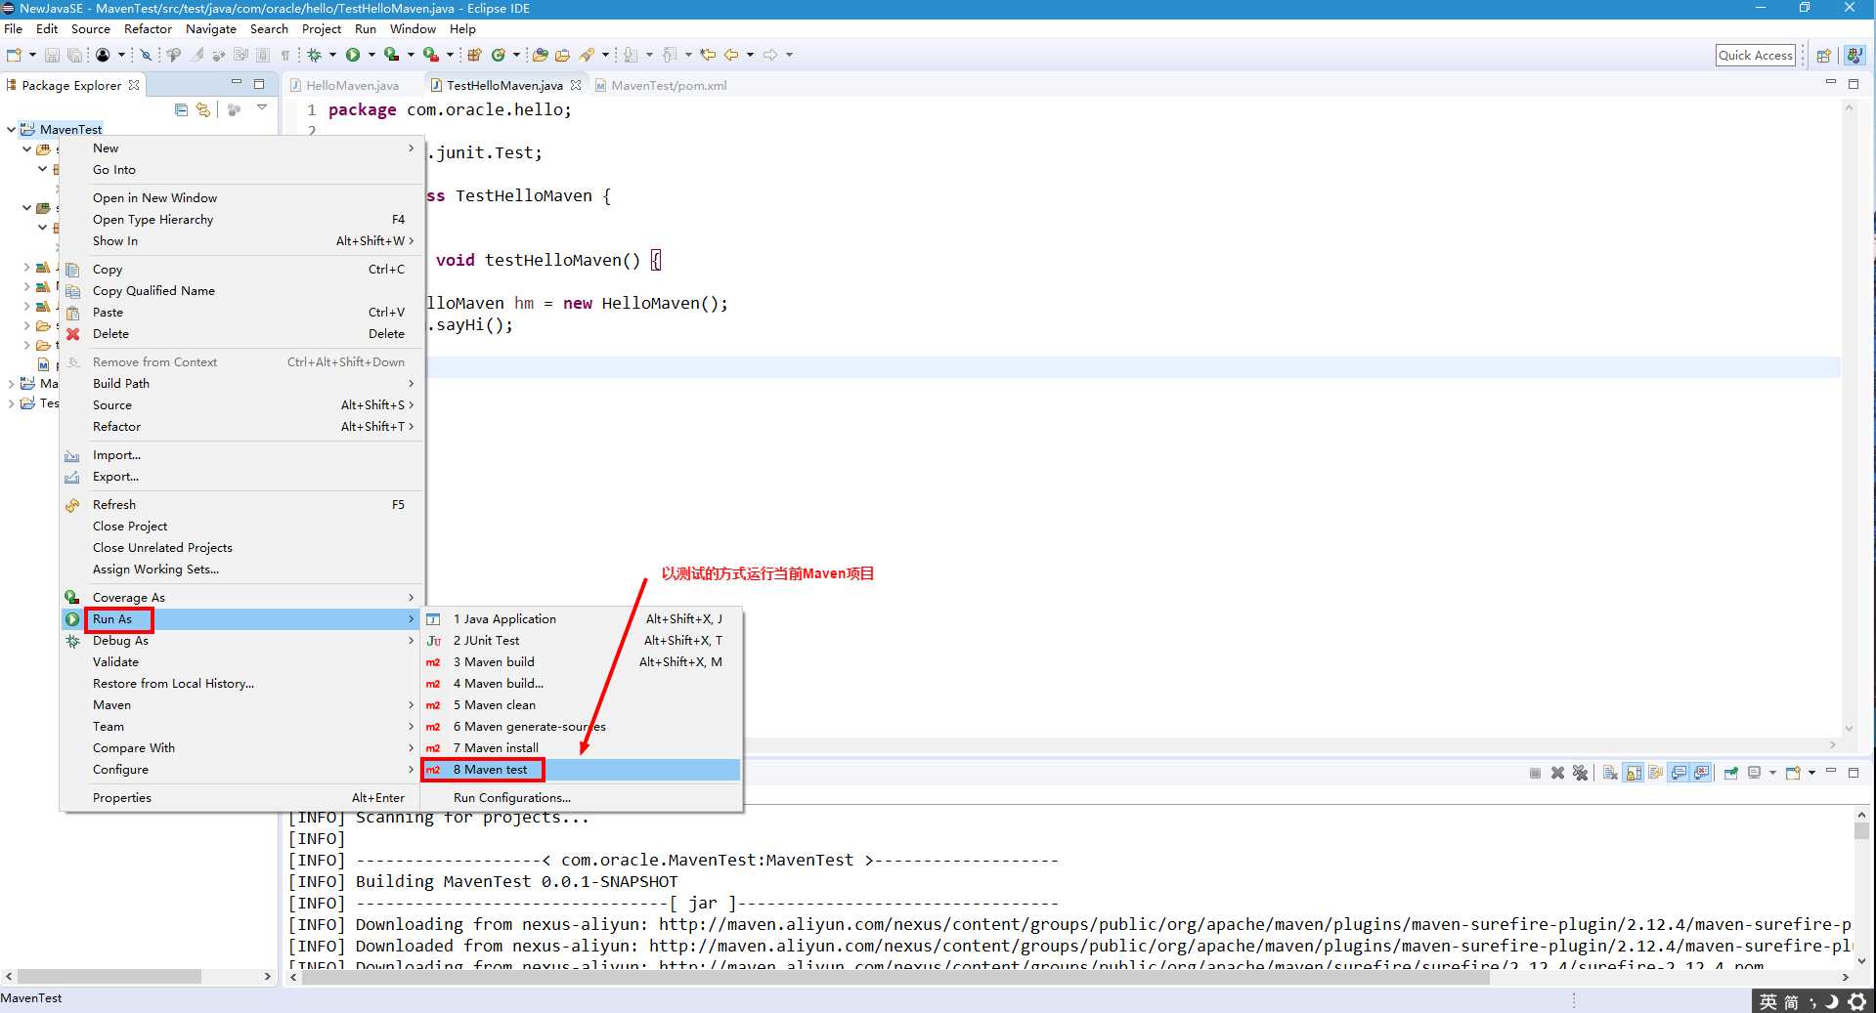Click the New file toolbar icon
This screenshot has height=1013, width=1876.
pos(14,55)
